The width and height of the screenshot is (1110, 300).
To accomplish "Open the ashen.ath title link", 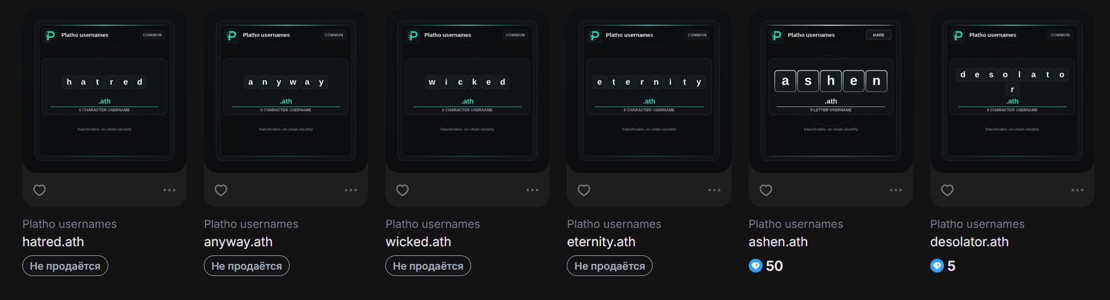I will click(x=778, y=242).
